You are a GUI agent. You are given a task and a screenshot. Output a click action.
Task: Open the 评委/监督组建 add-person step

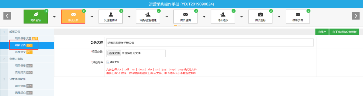pyautogui.click(x=148, y=17)
